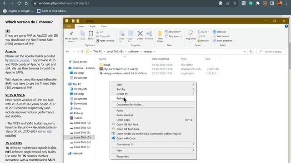
Task: Open the Easy access dropdown
Action: [174, 36]
